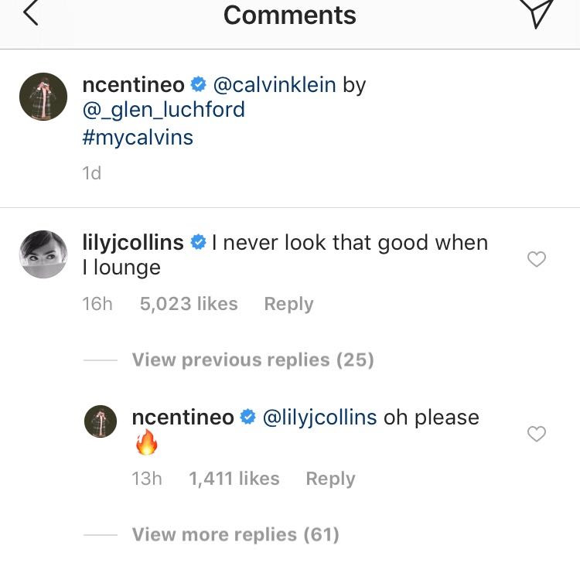Reply to lilyjcollins' comment
The width and height of the screenshot is (580, 566).
pyautogui.click(x=288, y=304)
